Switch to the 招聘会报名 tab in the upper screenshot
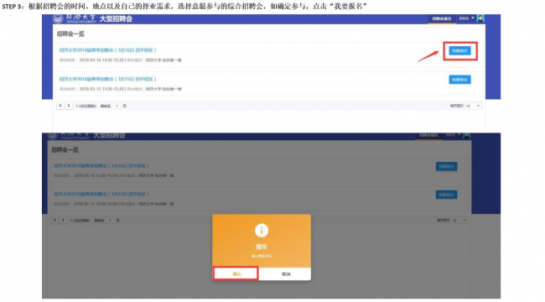This screenshot has height=302, width=545. 441,18
